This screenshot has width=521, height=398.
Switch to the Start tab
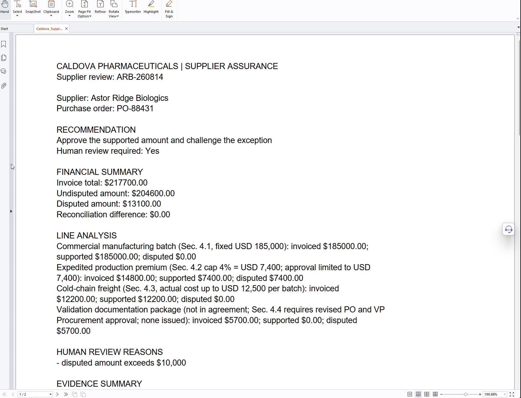(17, 29)
